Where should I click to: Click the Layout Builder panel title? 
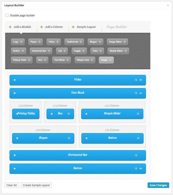point(14,5)
